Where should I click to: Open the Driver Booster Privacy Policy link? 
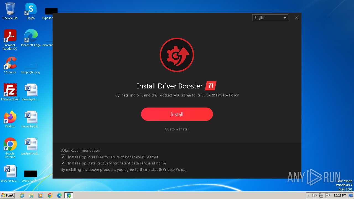[x=227, y=95]
